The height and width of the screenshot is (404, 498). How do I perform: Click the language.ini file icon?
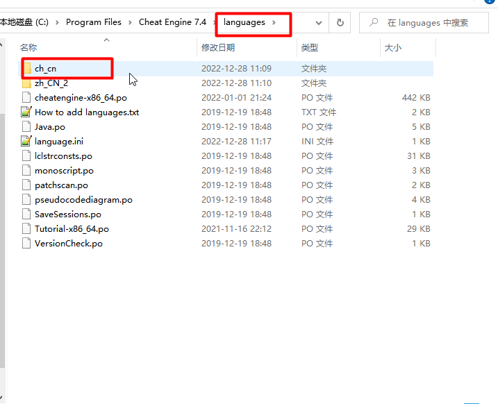point(26,142)
